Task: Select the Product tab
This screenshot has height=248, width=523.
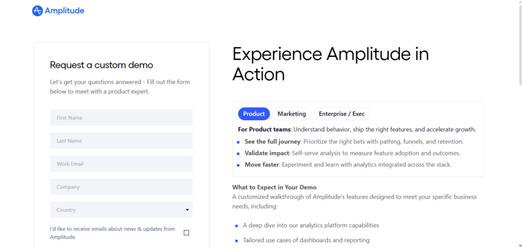Action: (254, 114)
